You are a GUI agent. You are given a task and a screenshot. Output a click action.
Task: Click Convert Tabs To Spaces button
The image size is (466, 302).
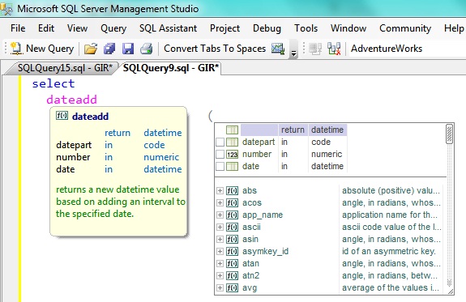click(215, 49)
